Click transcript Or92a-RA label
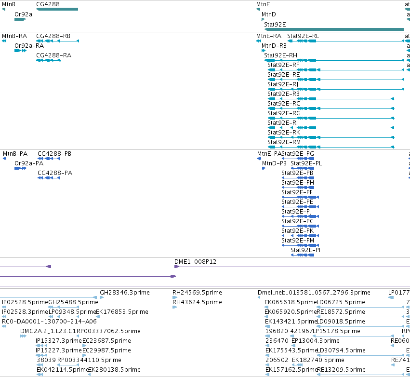410x377 pixels. pos(29,46)
